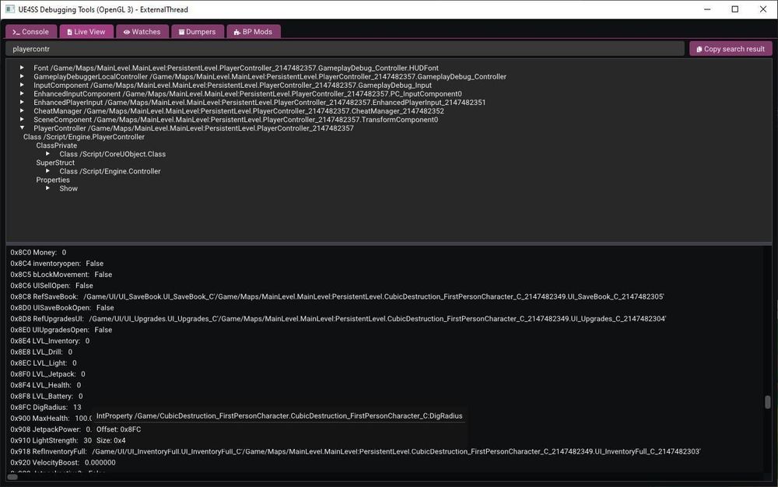Click the RefSaveBook property row
The width and height of the screenshot is (778, 487).
point(337,296)
